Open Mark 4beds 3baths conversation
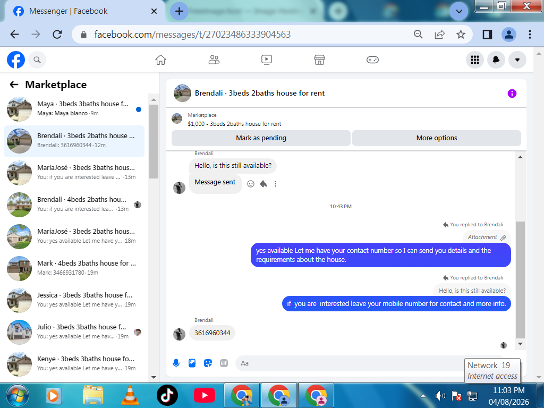This screenshot has height=408, width=544. [x=74, y=268]
